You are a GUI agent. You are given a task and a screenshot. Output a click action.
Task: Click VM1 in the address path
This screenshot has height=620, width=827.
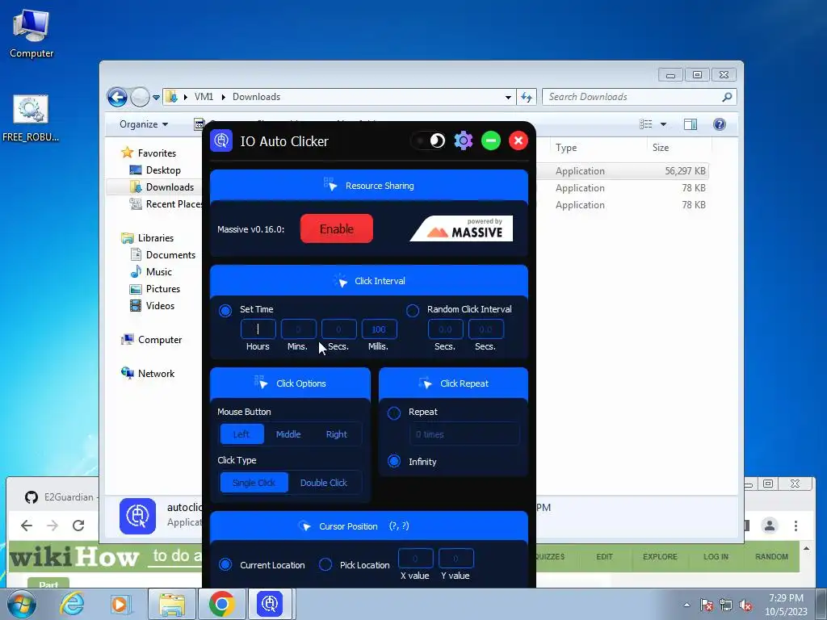click(204, 97)
